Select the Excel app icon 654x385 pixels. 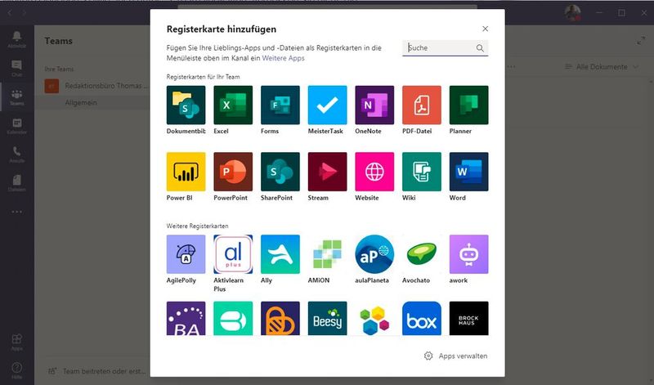click(233, 105)
